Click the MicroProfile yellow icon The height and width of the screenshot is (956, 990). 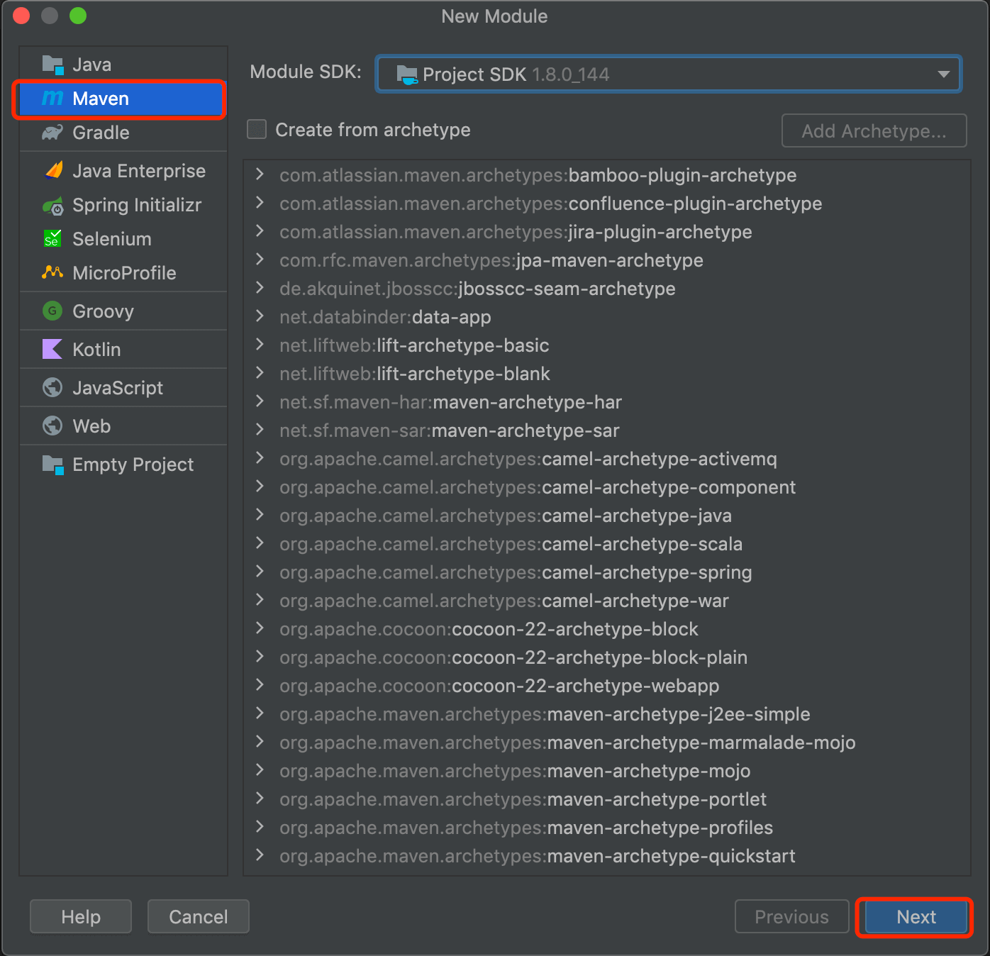tap(52, 272)
